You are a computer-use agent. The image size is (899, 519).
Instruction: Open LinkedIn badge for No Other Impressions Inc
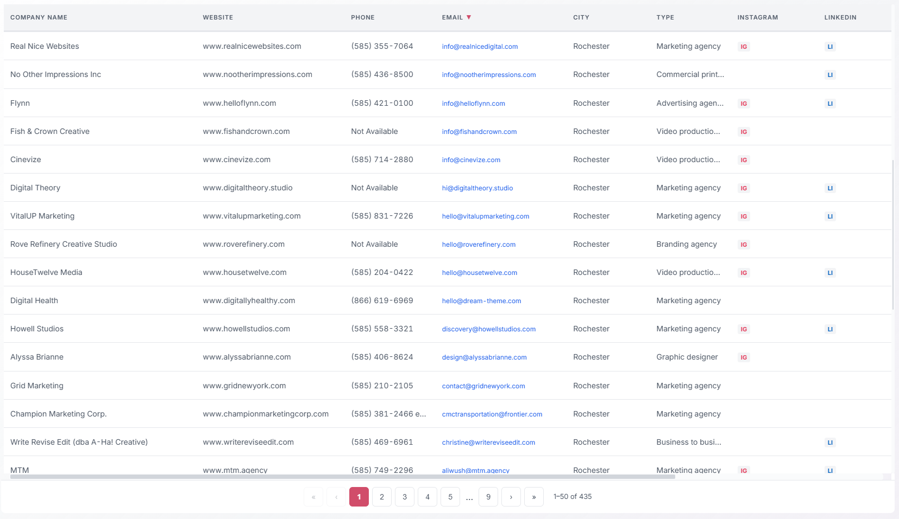[x=830, y=75]
